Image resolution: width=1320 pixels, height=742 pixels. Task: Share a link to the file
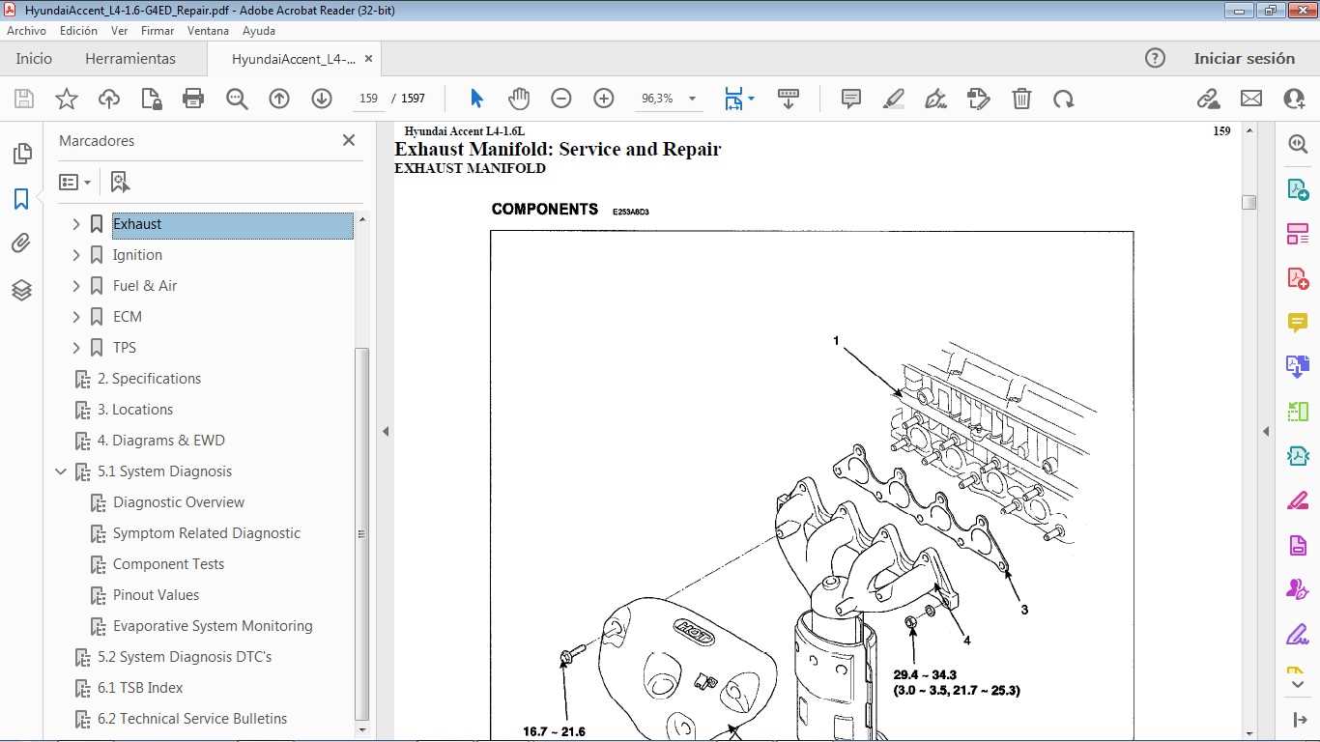pyautogui.click(x=1208, y=99)
